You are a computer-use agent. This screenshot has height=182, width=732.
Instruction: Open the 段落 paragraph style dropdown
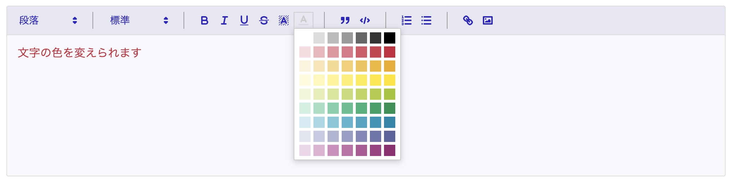click(48, 20)
